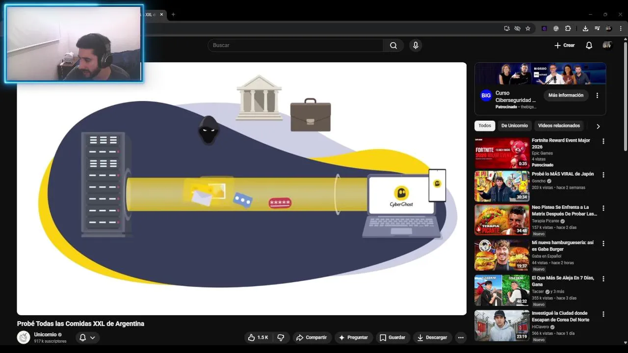Open options for Neo Pistea video
The image size is (628, 353).
tap(603, 208)
